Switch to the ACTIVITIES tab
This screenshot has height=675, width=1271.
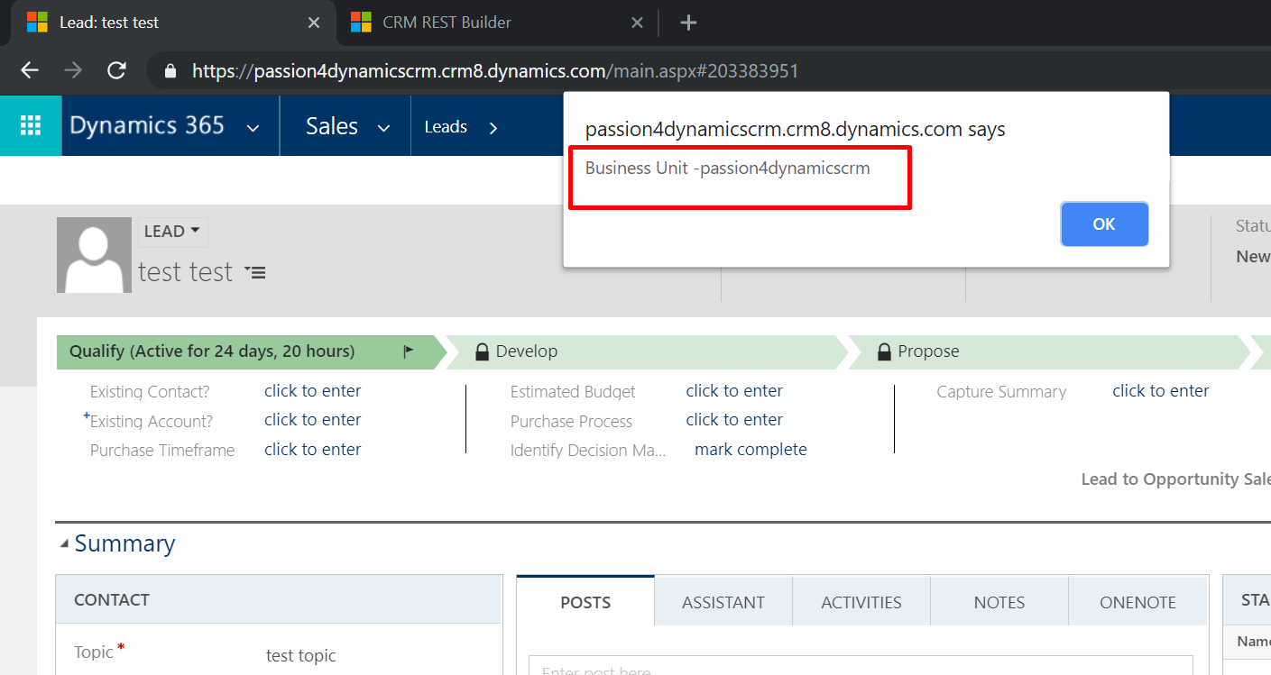861,602
